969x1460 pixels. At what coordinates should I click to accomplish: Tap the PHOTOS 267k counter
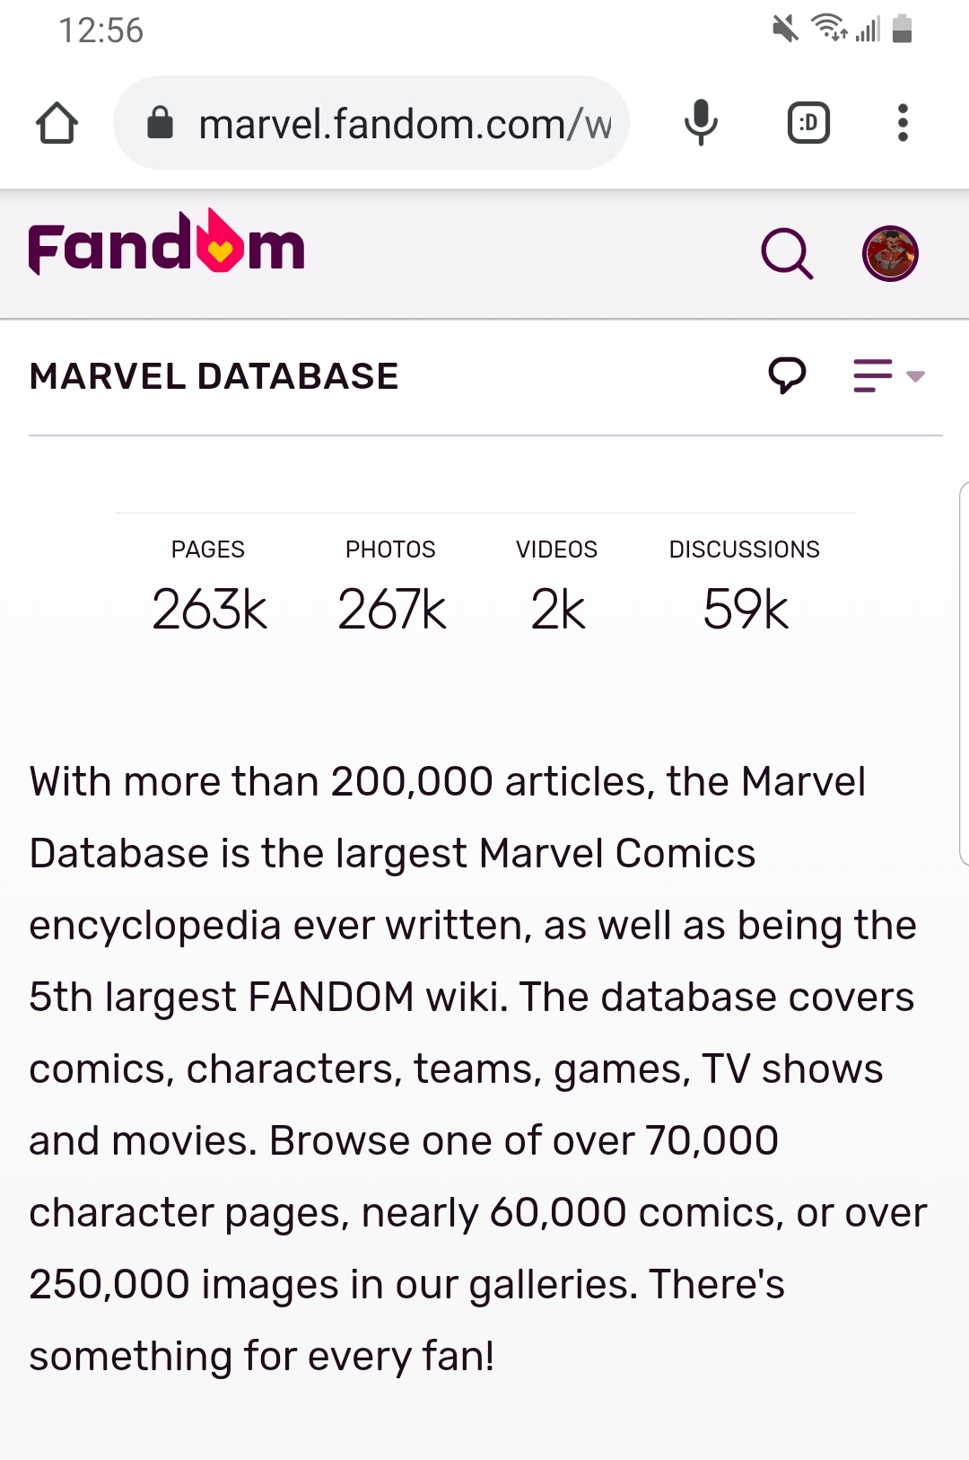(x=391, y=607)
